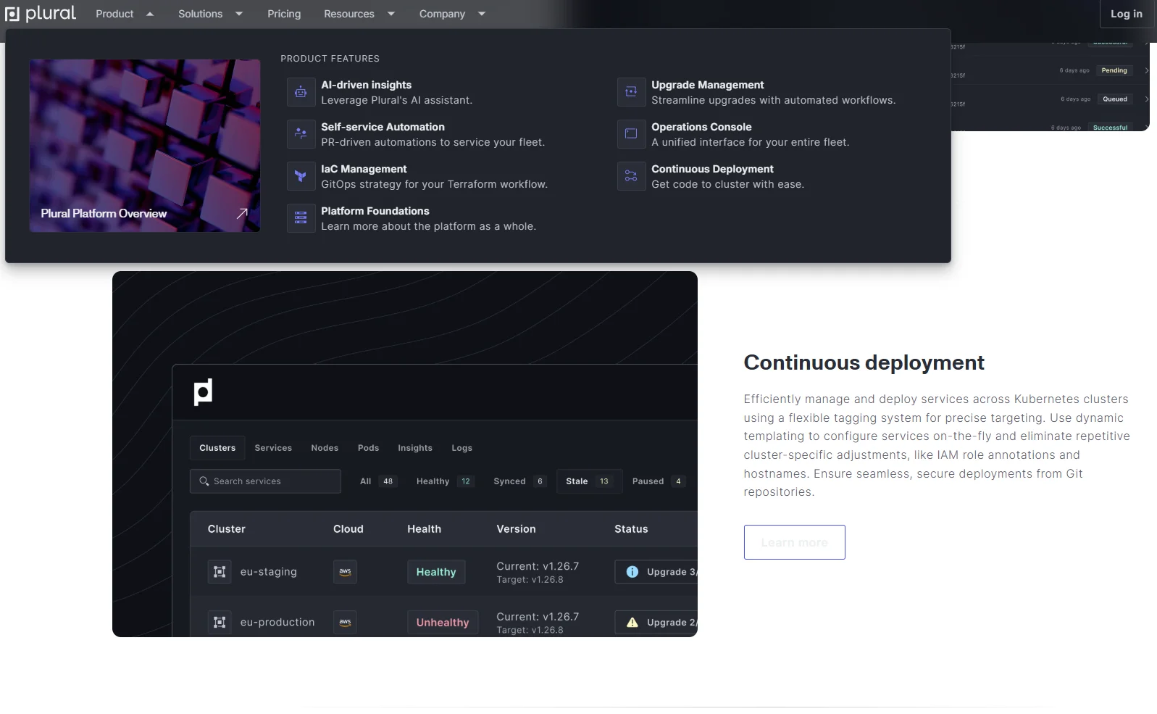Viewport: 1157px width, 714px height.
Task: Click the info icon on eu-staging upgrade
Action: click(x=632, y=572)
